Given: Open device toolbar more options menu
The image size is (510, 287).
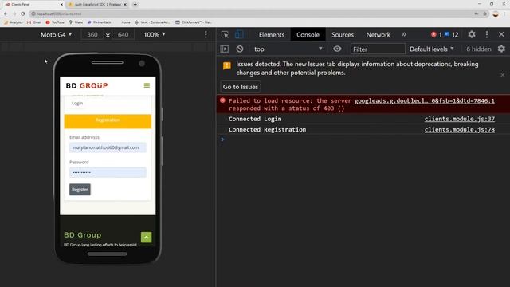Looking at the screenshot, I should [206, 34].
